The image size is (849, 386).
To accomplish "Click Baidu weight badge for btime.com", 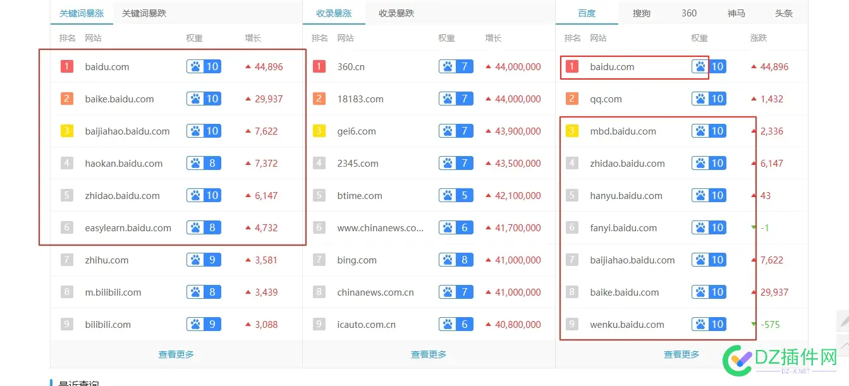I will [x=456, y=196].
